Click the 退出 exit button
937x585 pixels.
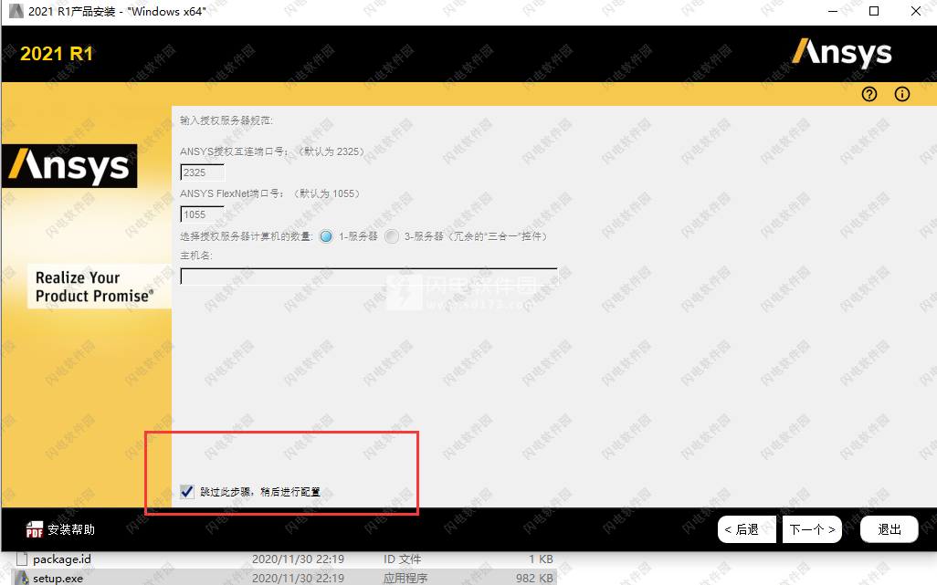click(890, 529)
